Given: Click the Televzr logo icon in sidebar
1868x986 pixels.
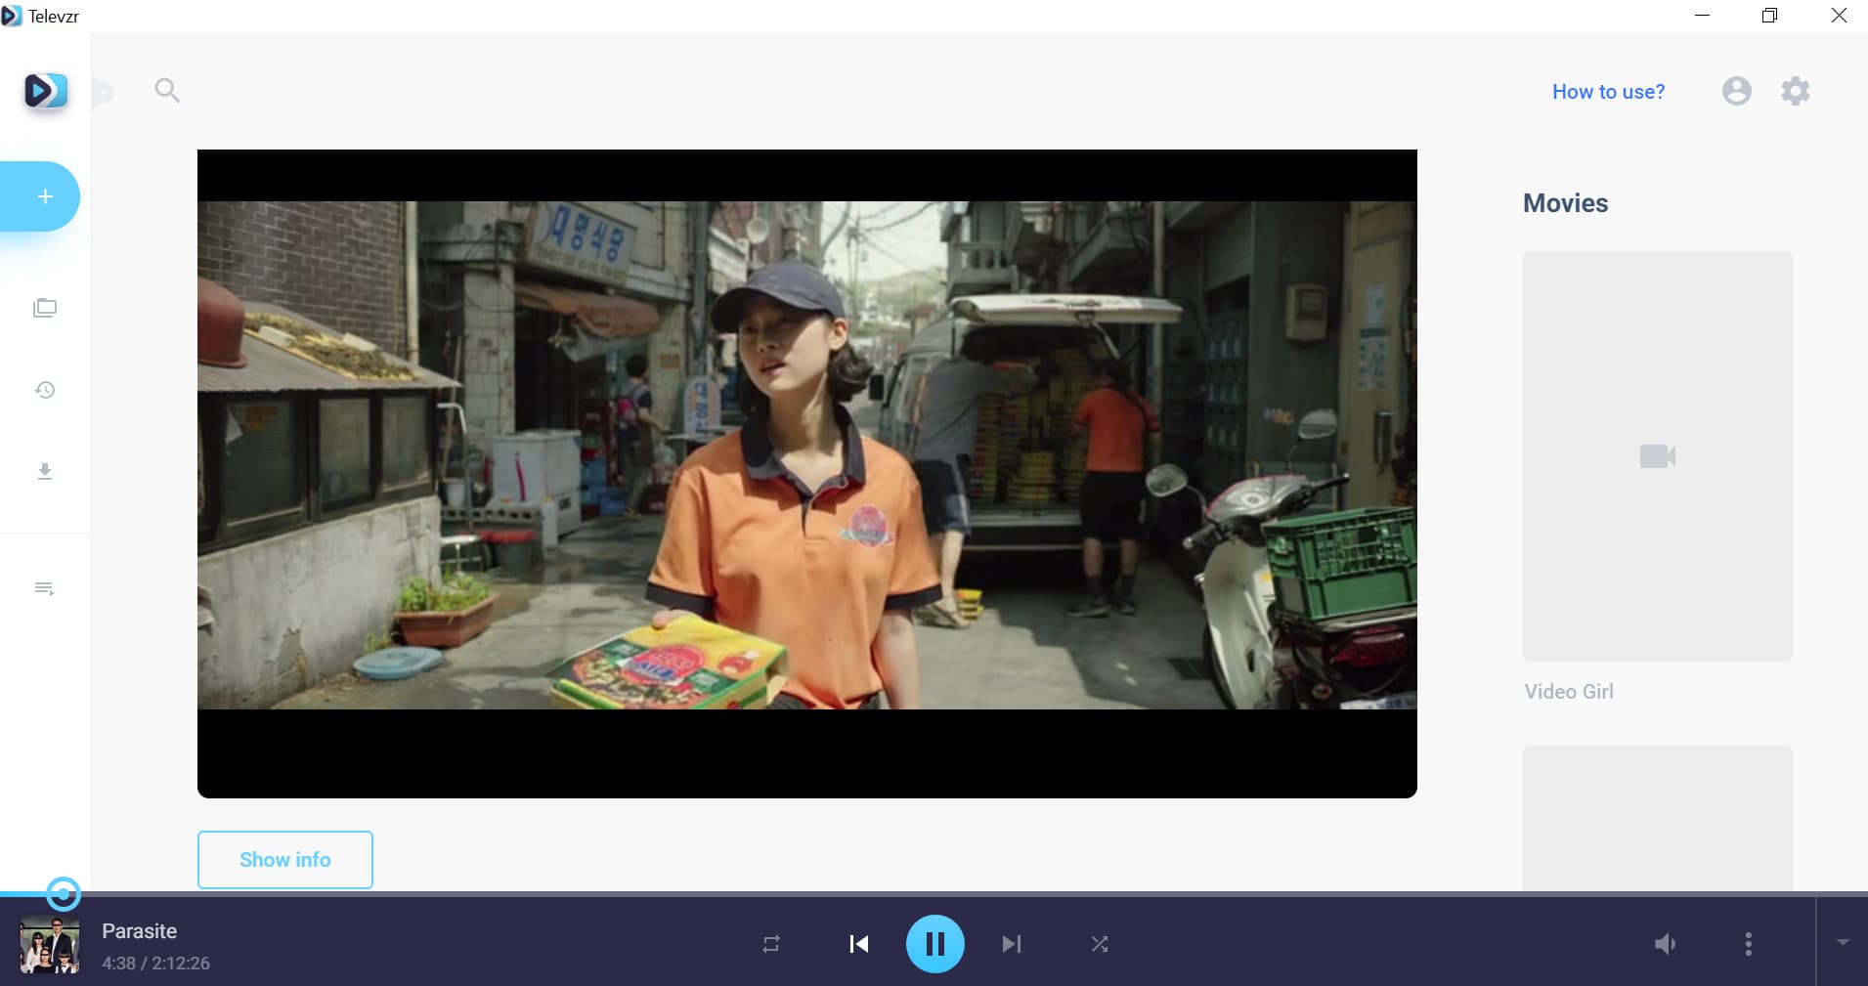Looking at the screenshot, I should click(x=46, y=91).
